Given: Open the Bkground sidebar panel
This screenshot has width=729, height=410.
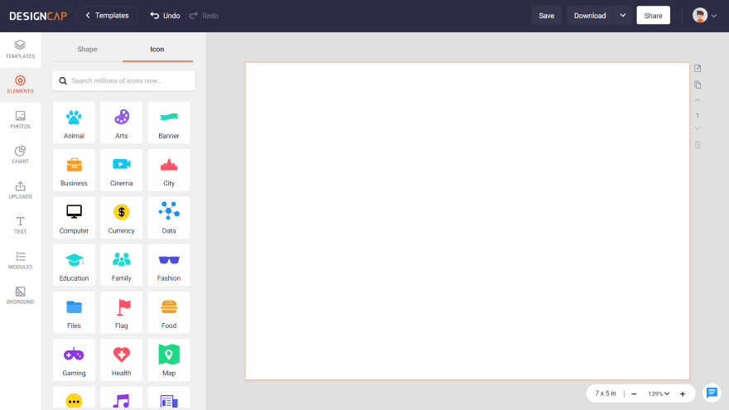Looking at the screenshot, I should [21, 295].
